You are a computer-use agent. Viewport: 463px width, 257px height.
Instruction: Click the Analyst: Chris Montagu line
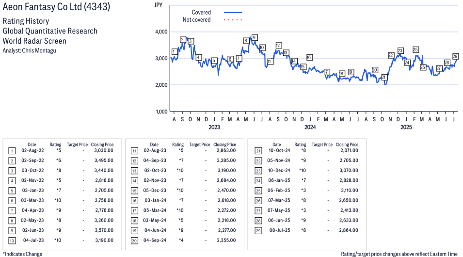tap(29, 50)
